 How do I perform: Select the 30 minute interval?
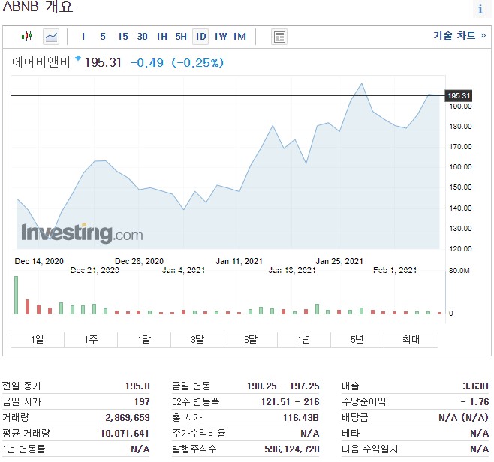tap(142, 37)
